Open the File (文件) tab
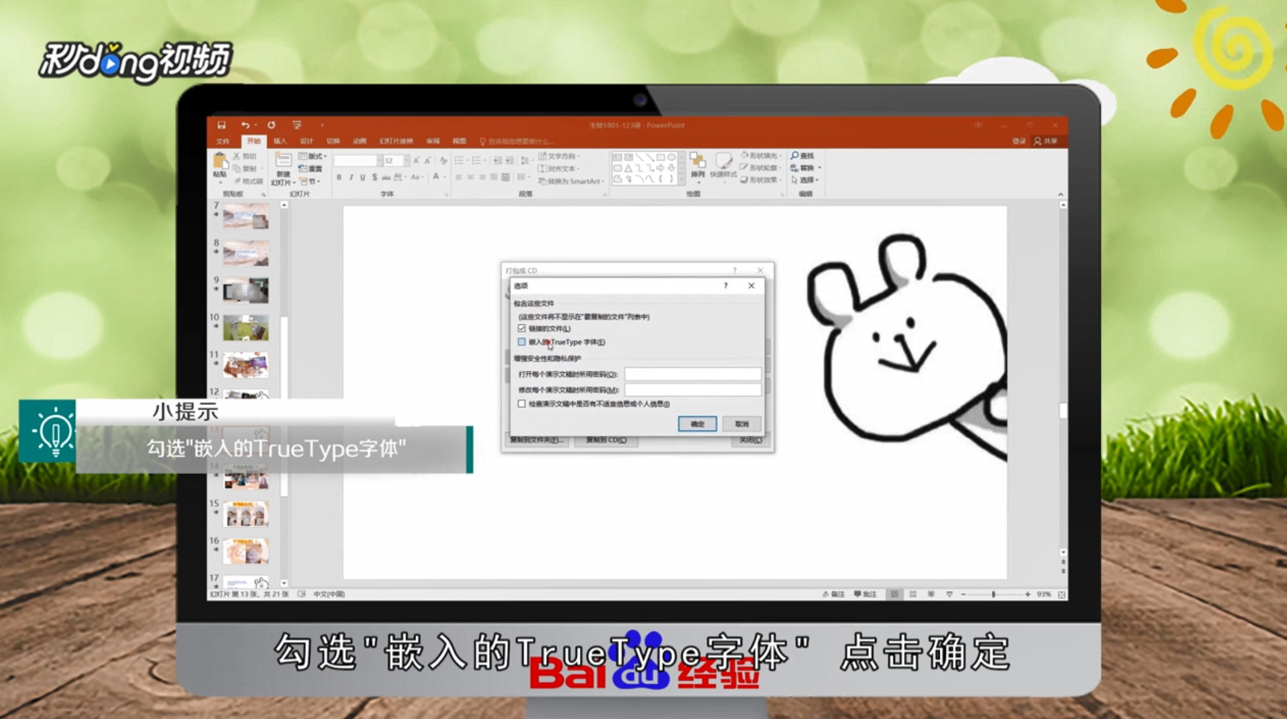The image size is (1287, 719). [x=223, y=141]
